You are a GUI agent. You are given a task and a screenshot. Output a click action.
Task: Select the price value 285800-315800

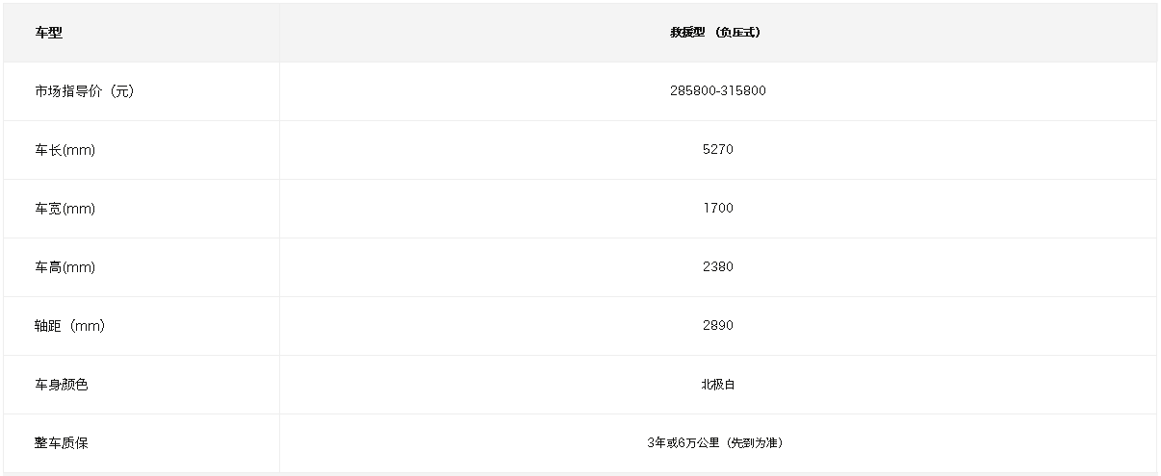(x=718, y=91)
